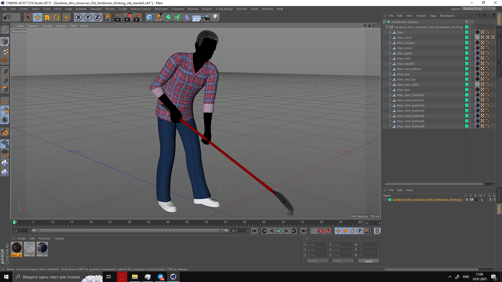This screenshot has height=282, width=502.
Task: Play the animation forward
Action: 279,231
